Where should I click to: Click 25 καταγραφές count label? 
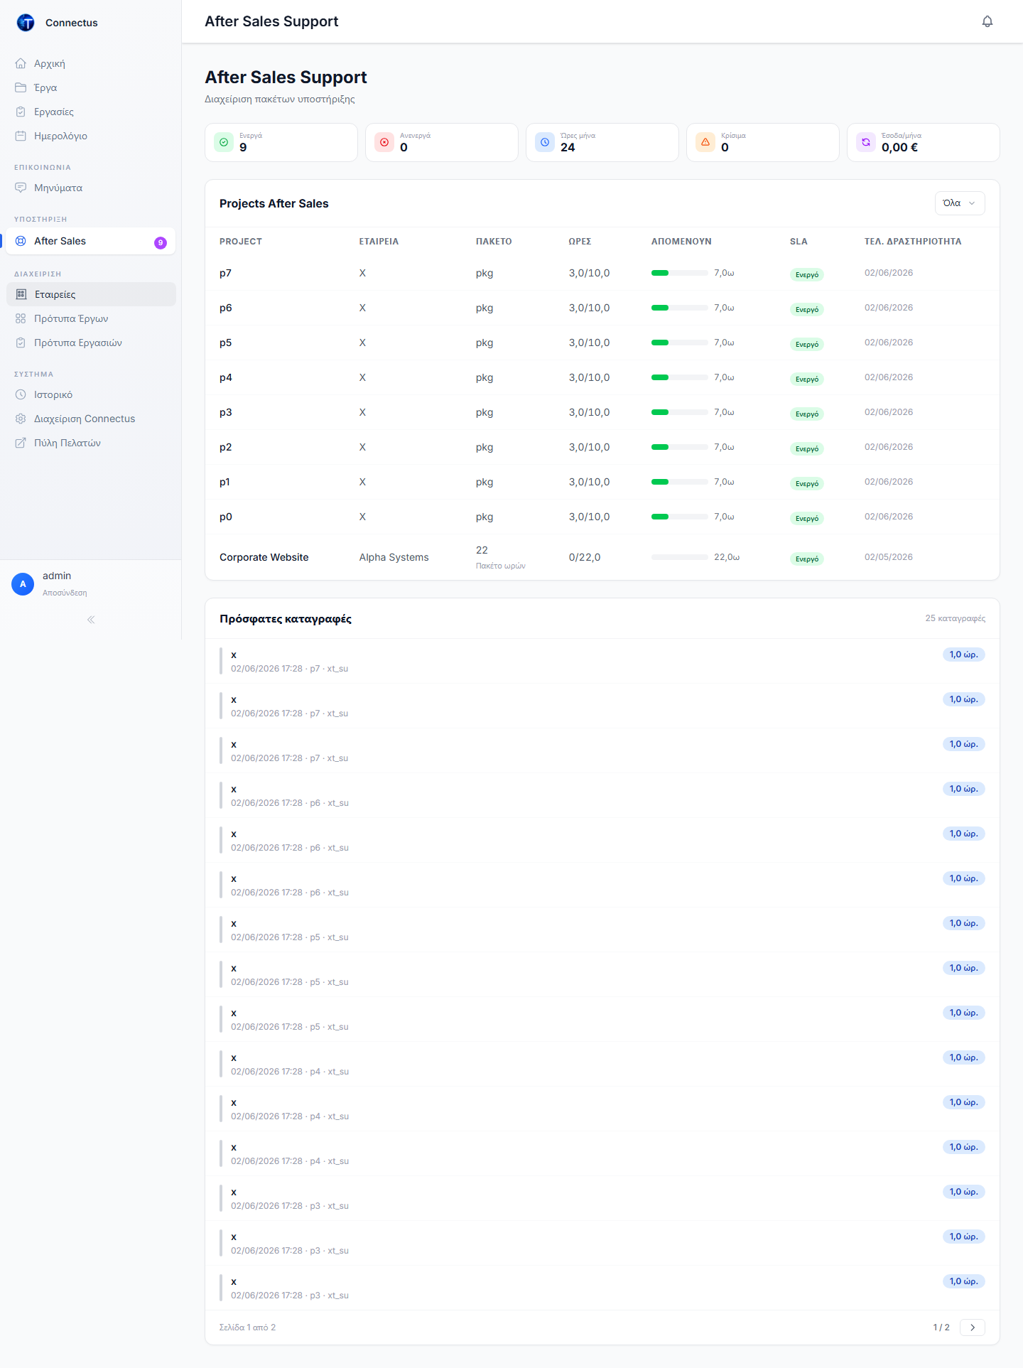956,618
